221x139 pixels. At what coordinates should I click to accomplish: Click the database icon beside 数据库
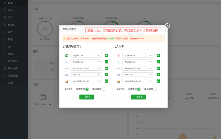point(5,25)
